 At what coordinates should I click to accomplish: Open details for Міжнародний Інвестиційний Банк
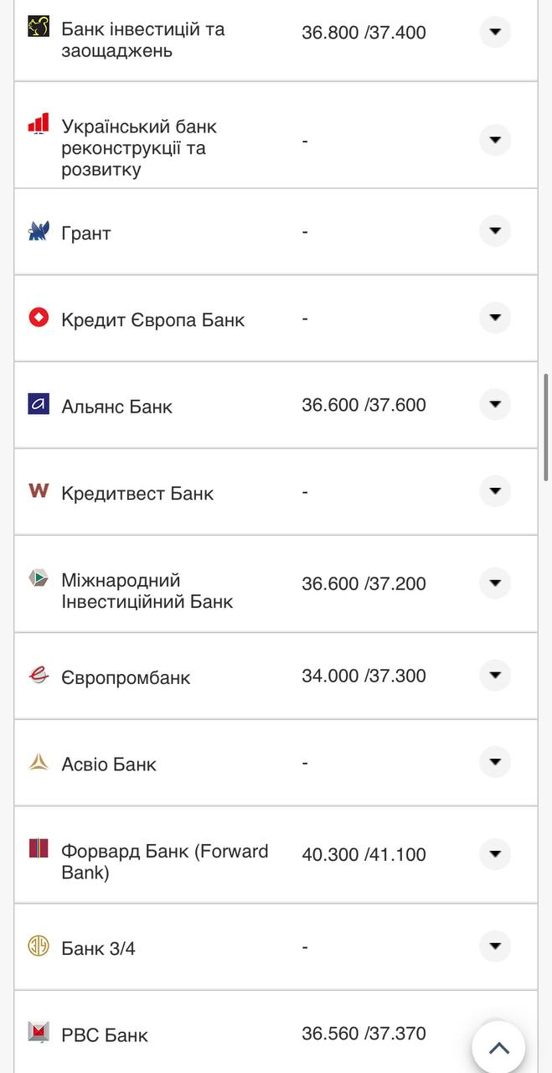point(494,583)
